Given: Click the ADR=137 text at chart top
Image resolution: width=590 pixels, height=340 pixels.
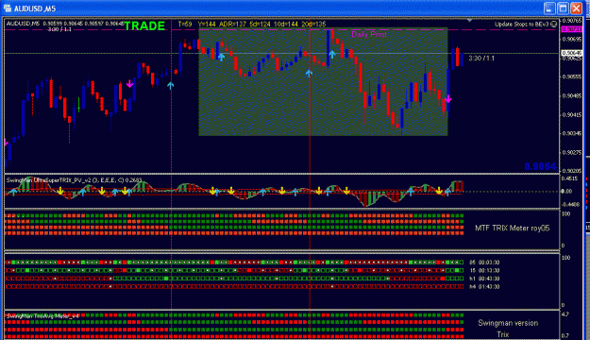Looking at the screenshot, I should (x=232, y=25).
